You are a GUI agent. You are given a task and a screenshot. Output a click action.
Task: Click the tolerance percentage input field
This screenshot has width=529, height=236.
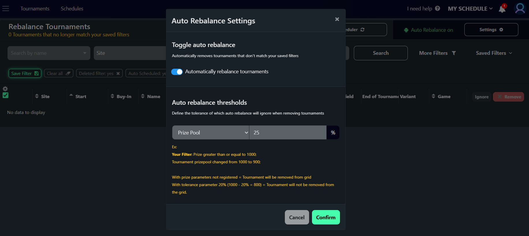(287, 133)
